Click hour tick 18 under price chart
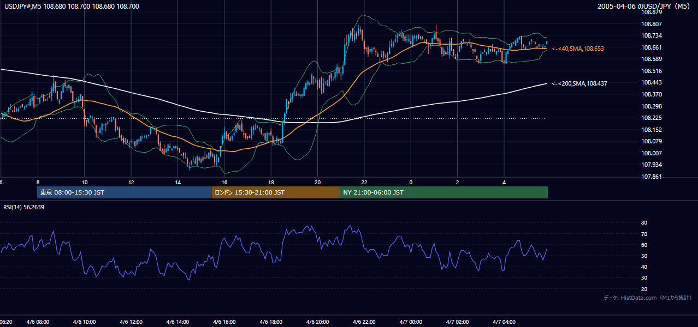Viewport: 698px width, 327px height. 271,183
